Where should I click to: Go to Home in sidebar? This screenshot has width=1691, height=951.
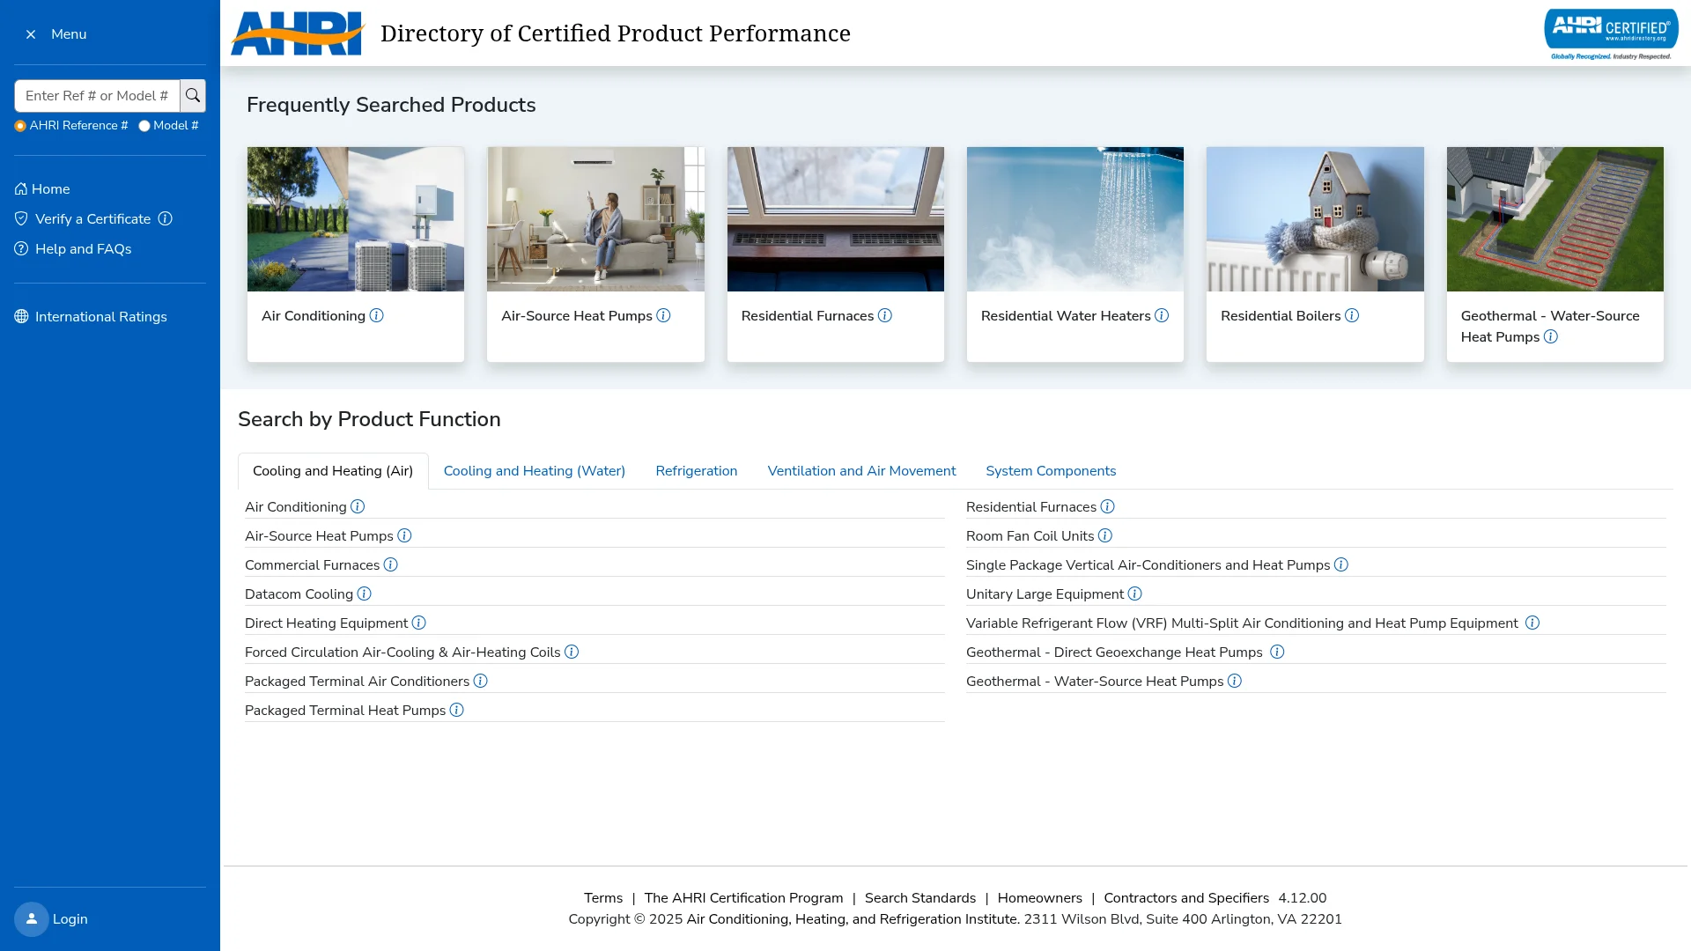point(42,189)
